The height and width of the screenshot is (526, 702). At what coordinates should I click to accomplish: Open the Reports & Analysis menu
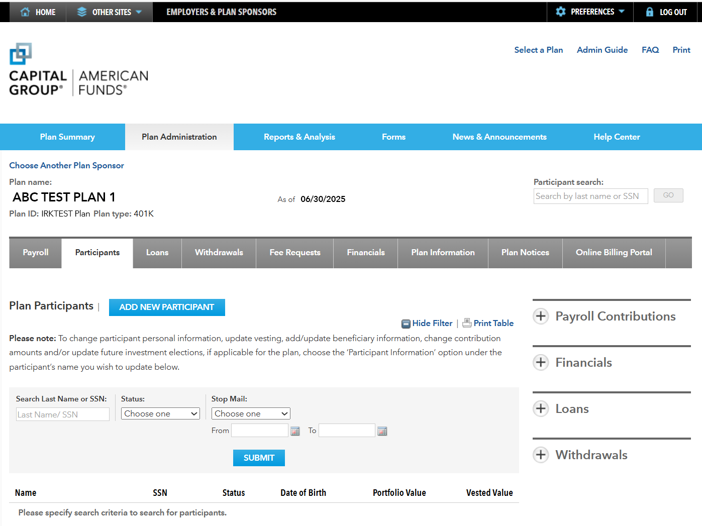(299, 137)
